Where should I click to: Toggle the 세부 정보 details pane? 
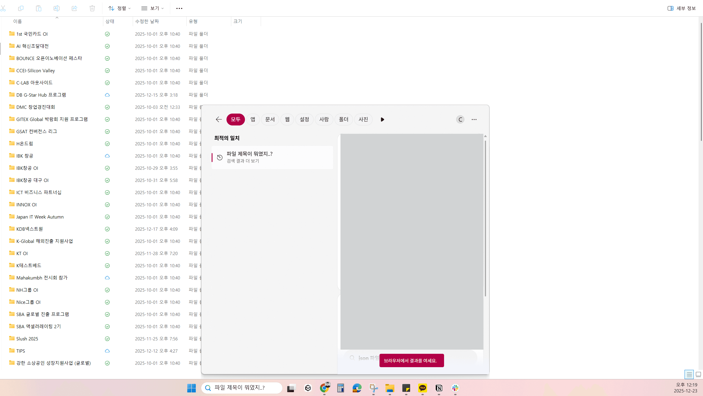coord(682,8)
